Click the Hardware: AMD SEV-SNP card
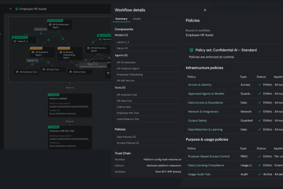The height and width of the screenshot is (189, 283). click(x=70, y=138)
